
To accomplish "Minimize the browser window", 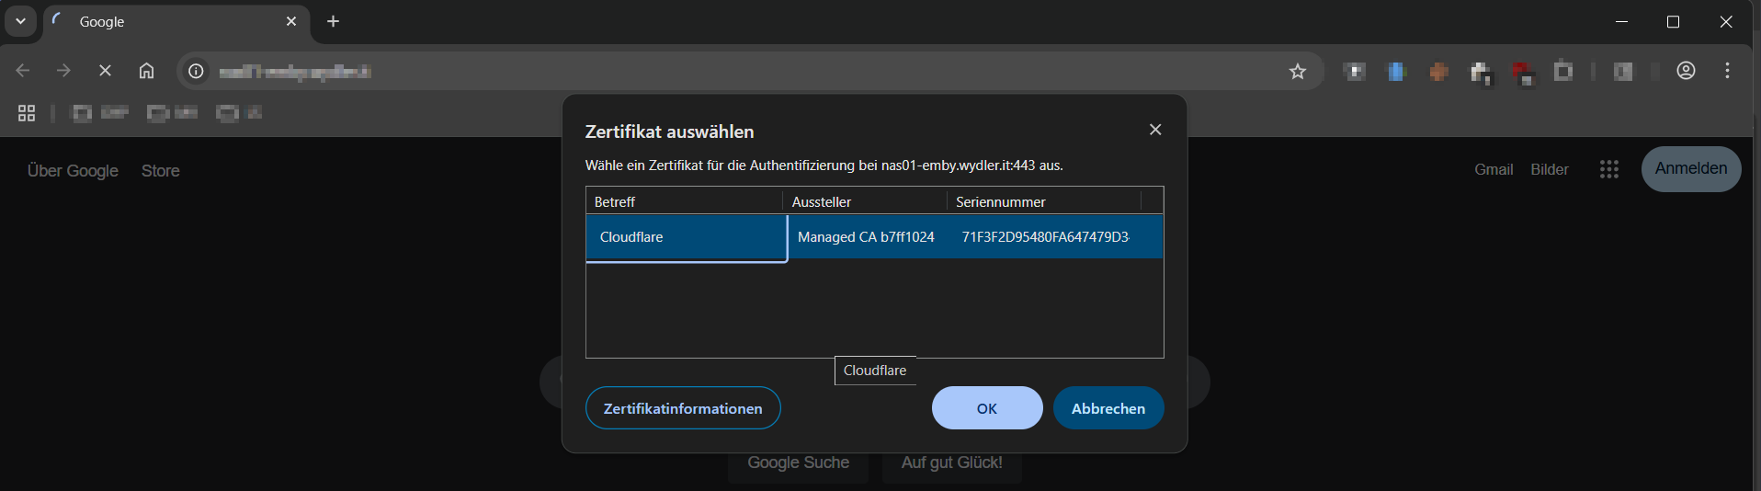I will tap(1621, 21).
